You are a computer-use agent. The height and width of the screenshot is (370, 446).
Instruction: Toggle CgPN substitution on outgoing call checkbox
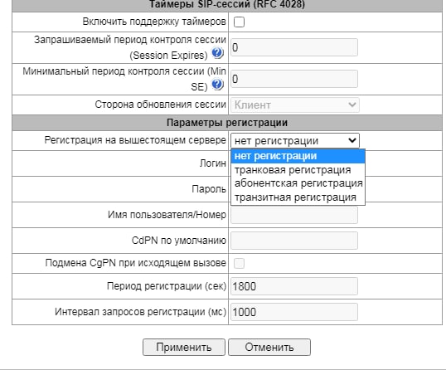239,263
